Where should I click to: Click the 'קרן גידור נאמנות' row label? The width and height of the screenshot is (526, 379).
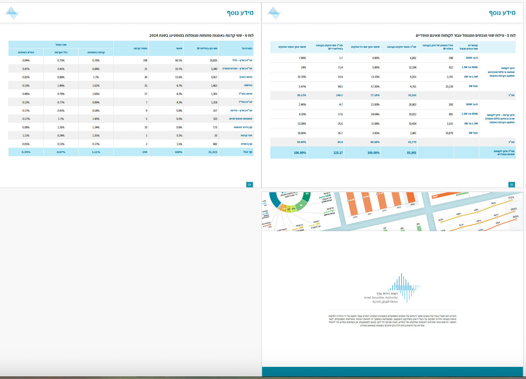coord(243,127)
